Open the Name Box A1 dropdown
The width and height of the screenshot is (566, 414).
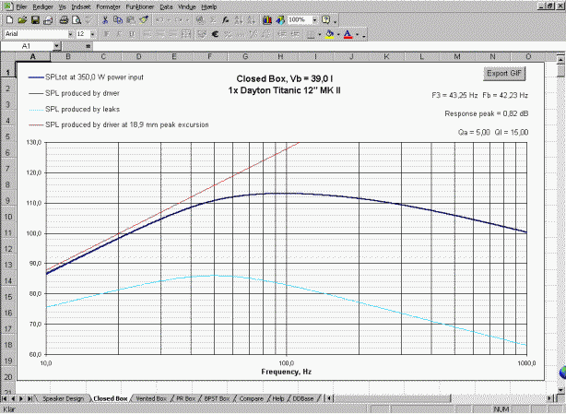click(56, 46)
